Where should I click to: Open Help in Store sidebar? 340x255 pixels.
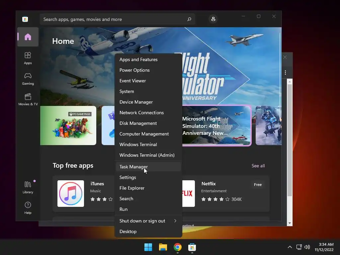tap(28, 208)
